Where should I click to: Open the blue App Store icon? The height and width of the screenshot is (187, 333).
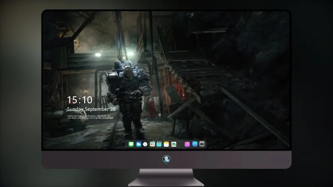pos(195,144)
